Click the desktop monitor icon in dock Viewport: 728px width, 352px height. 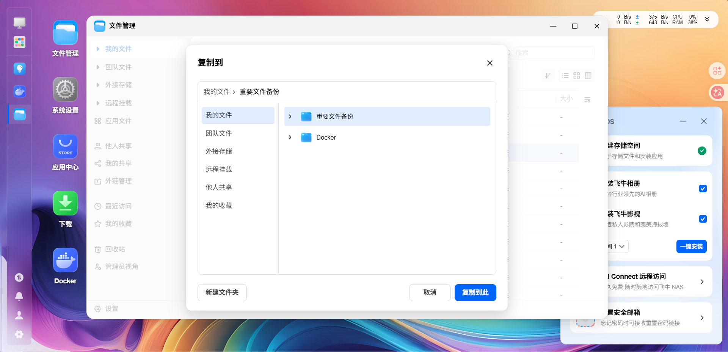pos(19,23)
